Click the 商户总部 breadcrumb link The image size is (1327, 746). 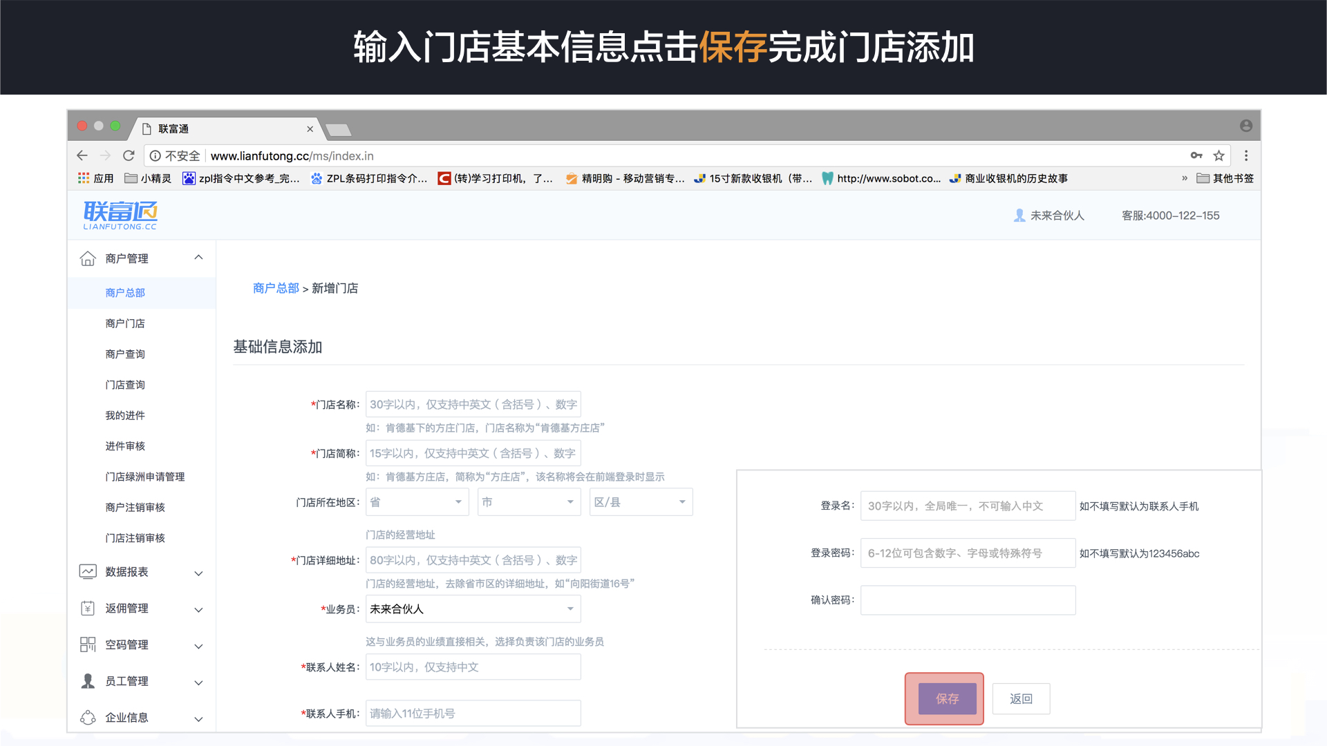click(x=276, y=288)
